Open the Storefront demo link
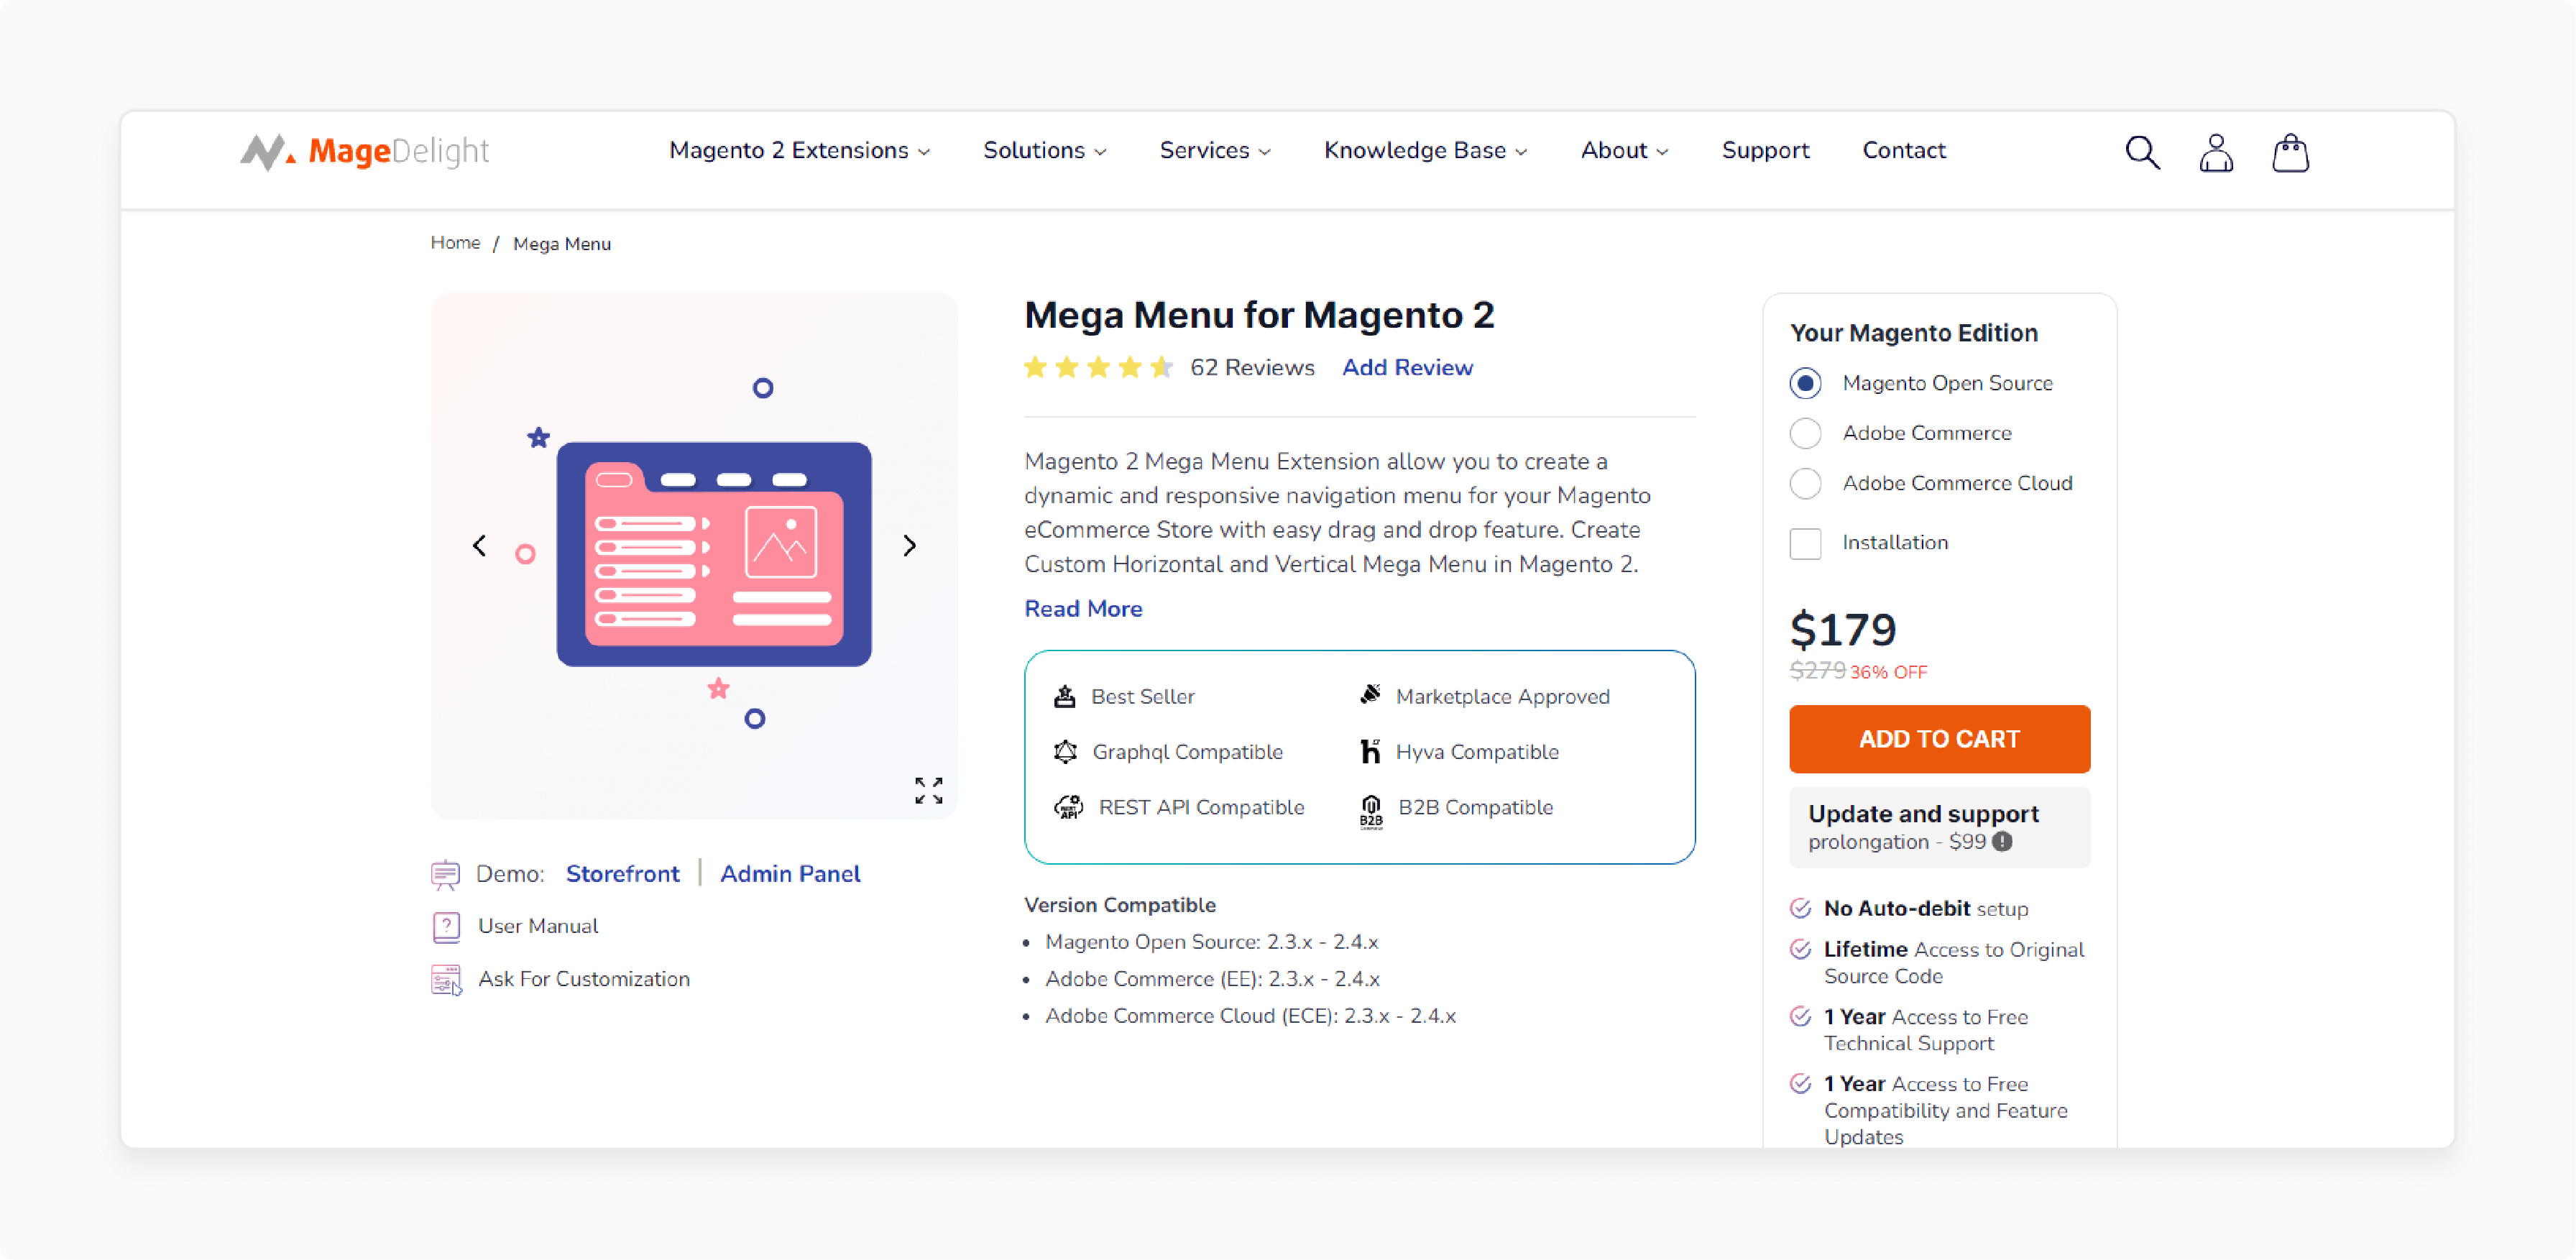Screen dimensions: 2576x1260 pyautogui.click(x=622, y=873)
